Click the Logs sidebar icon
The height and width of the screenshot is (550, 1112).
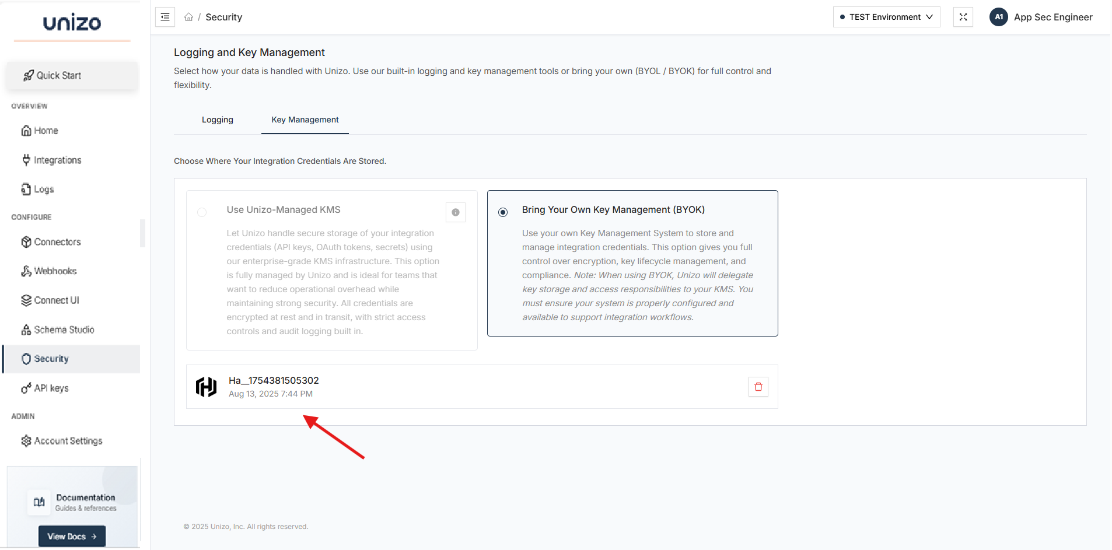pos(26,189)
